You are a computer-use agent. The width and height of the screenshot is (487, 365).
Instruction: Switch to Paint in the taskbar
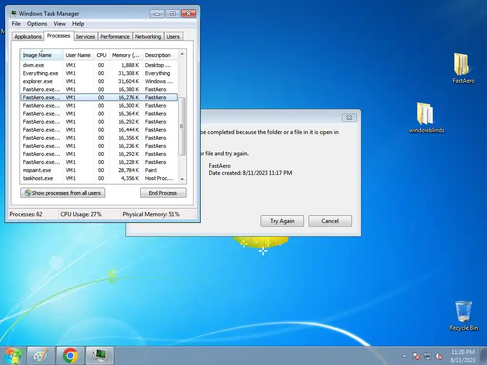coord(41,355)
